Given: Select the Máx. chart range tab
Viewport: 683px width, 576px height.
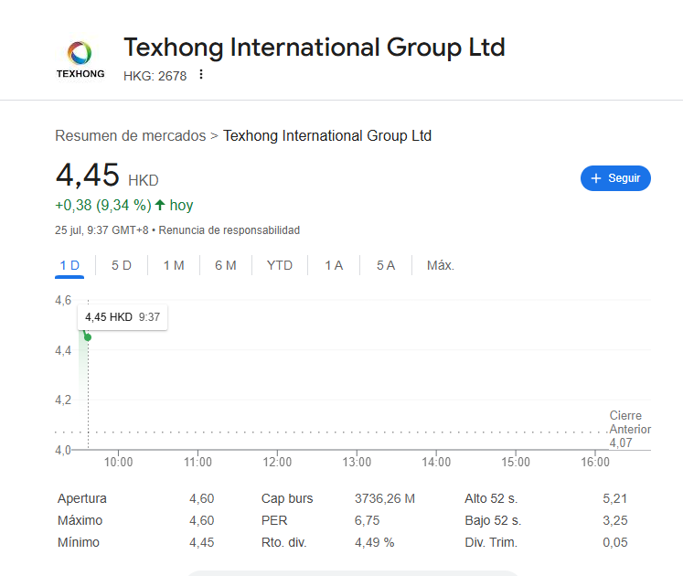Looking at the screenshot, I should coord(441,265).
